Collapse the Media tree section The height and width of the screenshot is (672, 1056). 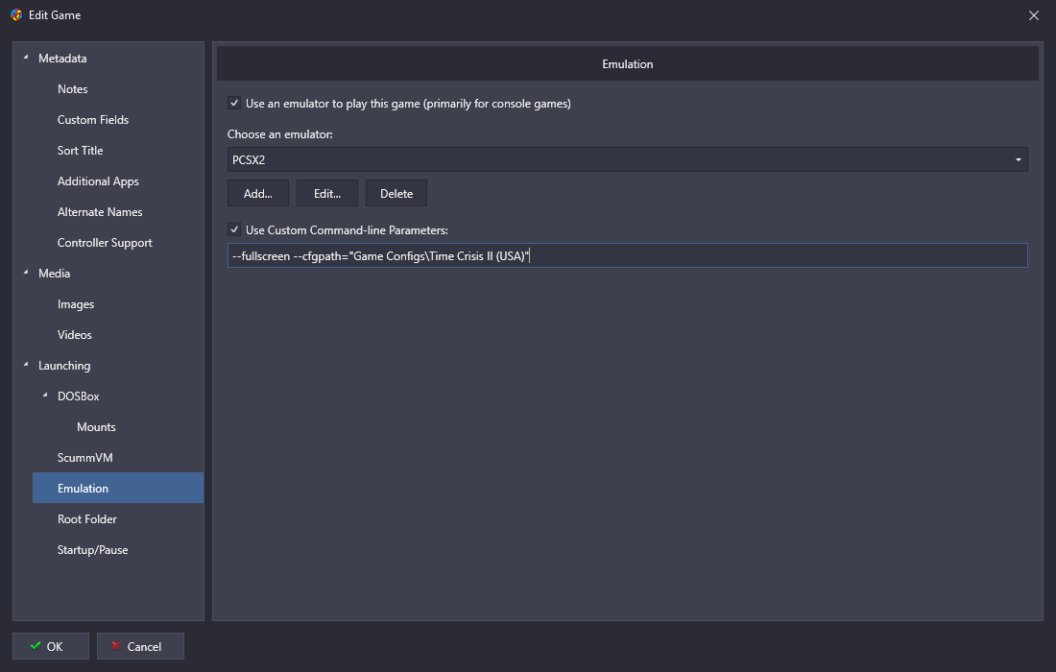coord(26,272)
